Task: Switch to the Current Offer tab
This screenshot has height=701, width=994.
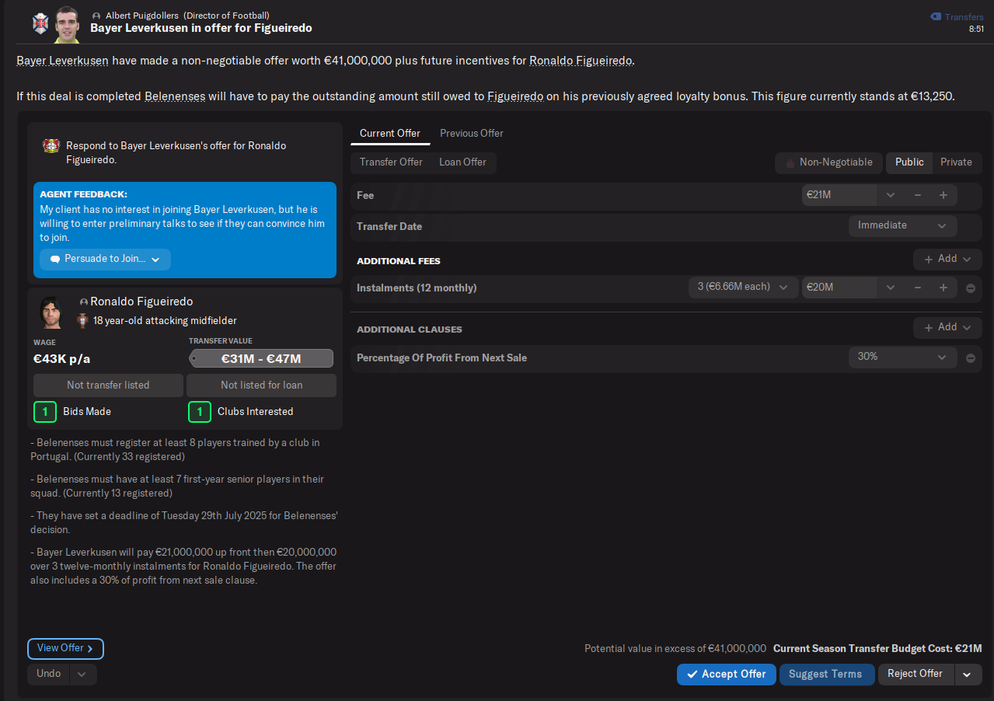Action: coord(390,133)
